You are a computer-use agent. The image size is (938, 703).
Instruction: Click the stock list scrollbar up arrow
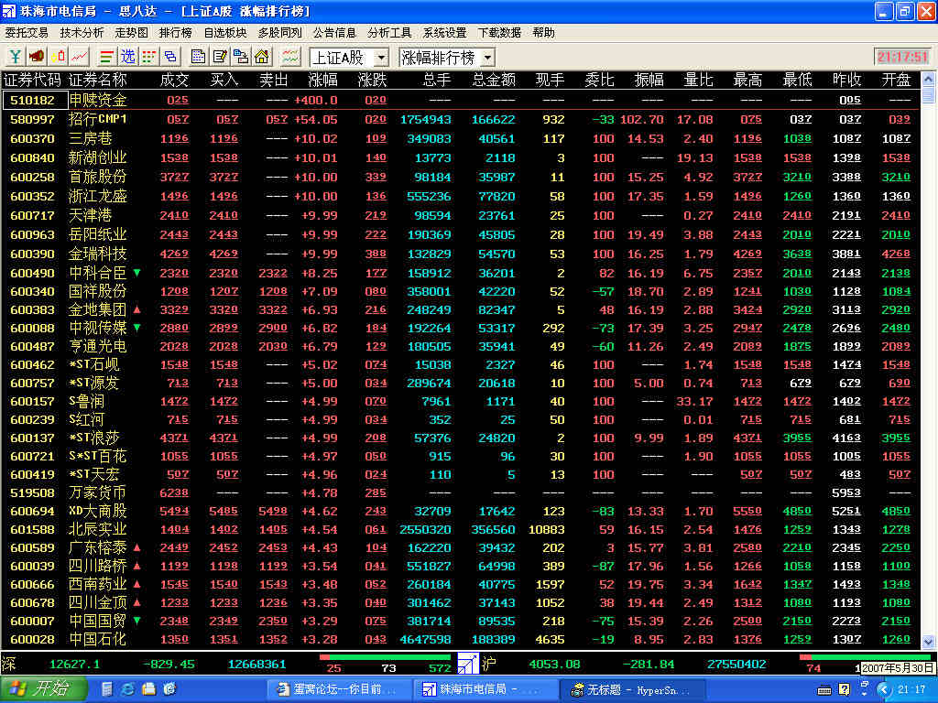coord(929,79)
